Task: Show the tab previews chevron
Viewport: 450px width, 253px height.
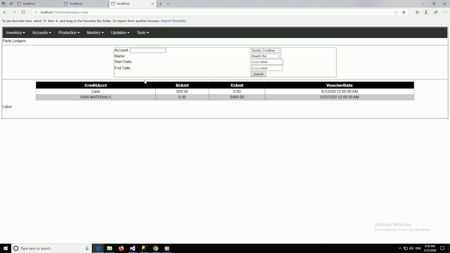Action: coord(168,4)
